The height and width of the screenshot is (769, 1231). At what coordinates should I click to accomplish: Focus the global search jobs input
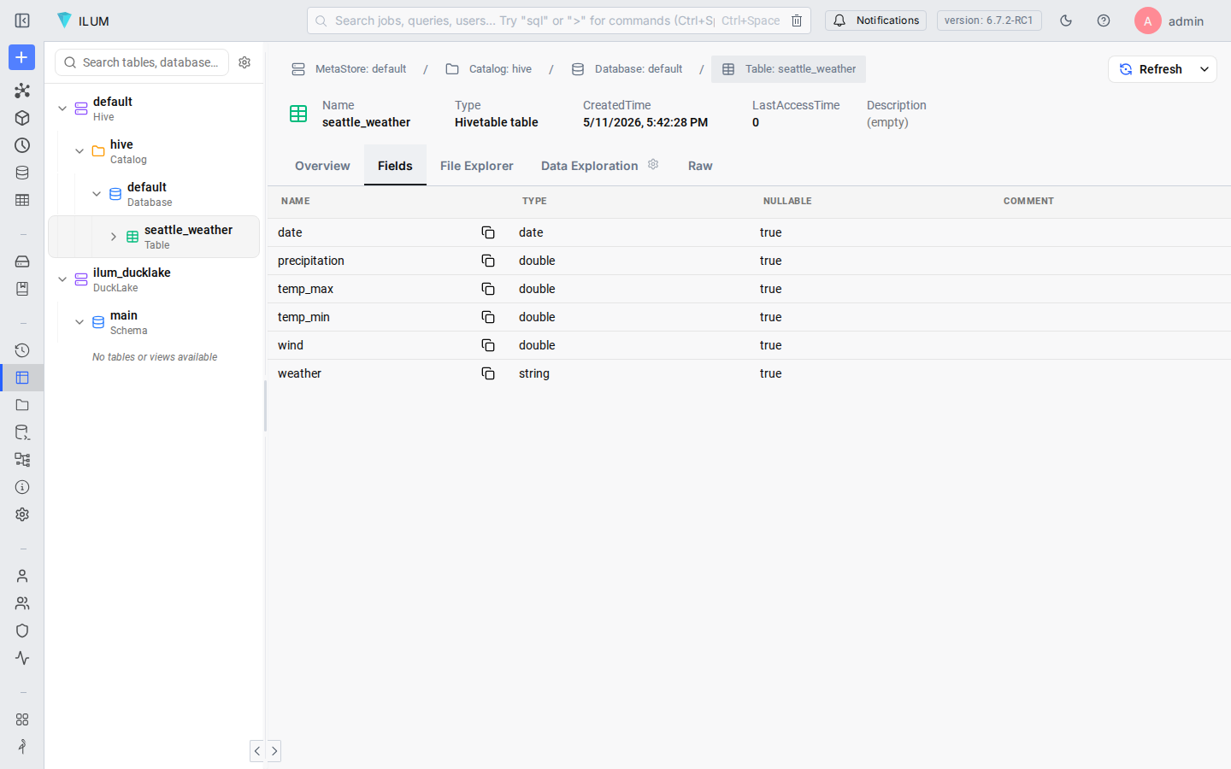click(x=523, y=21)
